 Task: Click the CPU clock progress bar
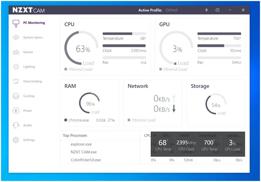tap(124, 45)
